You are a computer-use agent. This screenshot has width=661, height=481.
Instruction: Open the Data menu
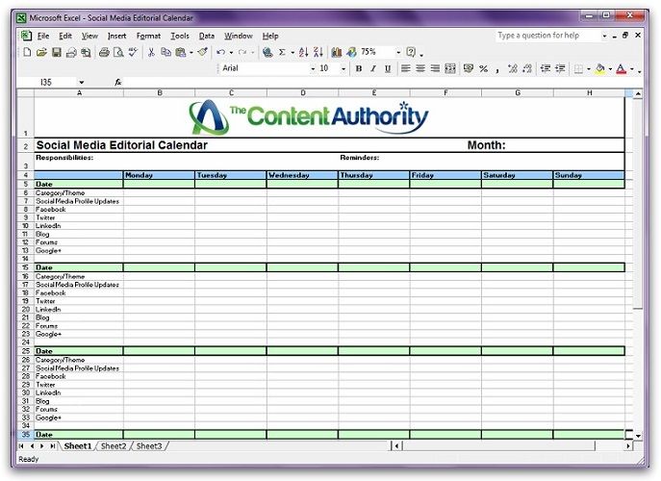207,37
